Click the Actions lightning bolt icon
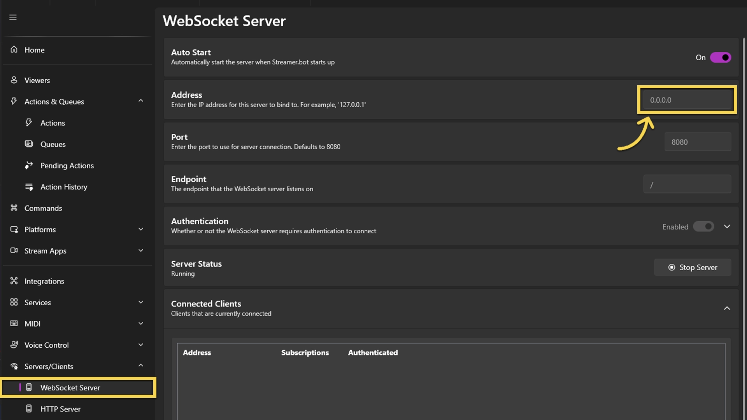Viewport: 747px width, 420px height. click(x=29, y=122)
